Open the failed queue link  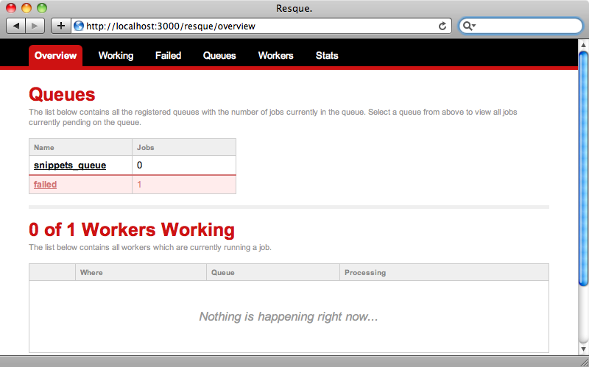pyautogui.click(x=45, y=185)
